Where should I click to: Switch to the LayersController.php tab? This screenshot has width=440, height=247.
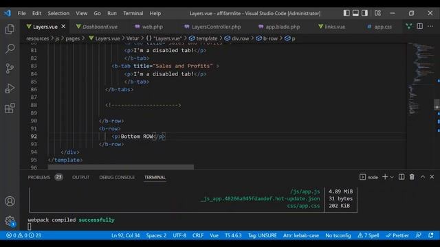[x=212, y=27]
